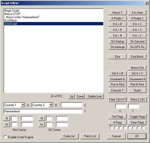This screenshot has width=150, height=143.
Task: Tick the fifth flag checkbox
Action: click(x=130, y=128)
